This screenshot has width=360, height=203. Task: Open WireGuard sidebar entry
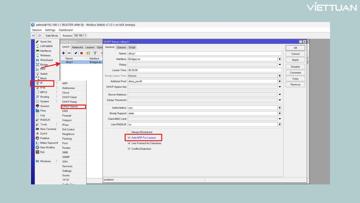coord(46,60)
